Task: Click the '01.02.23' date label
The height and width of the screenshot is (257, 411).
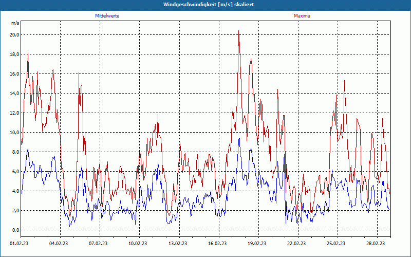Action: [x=19, y=244]
